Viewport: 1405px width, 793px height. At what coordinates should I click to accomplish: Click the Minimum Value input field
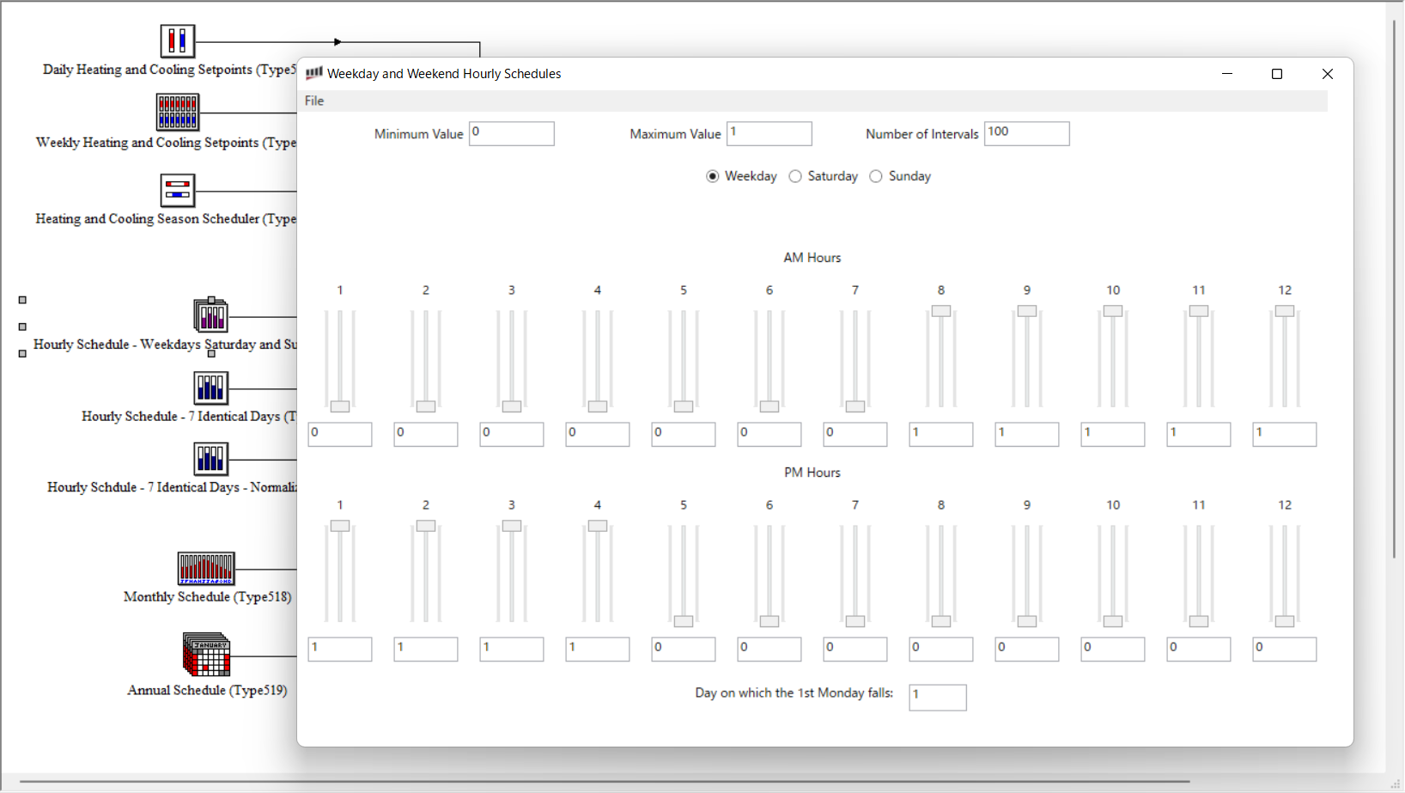click(512, 133)
